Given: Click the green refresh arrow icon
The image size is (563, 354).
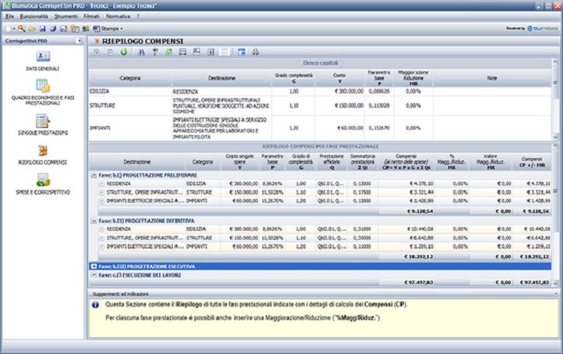Looking at the screenshot, I should (123, 52).
